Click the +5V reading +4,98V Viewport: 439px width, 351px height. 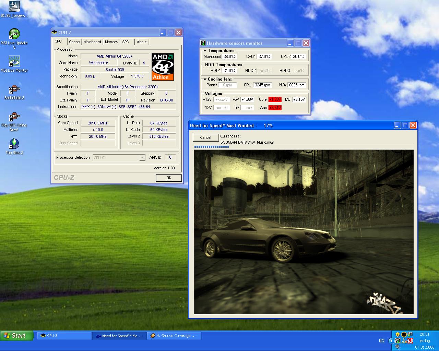[247, 99]
